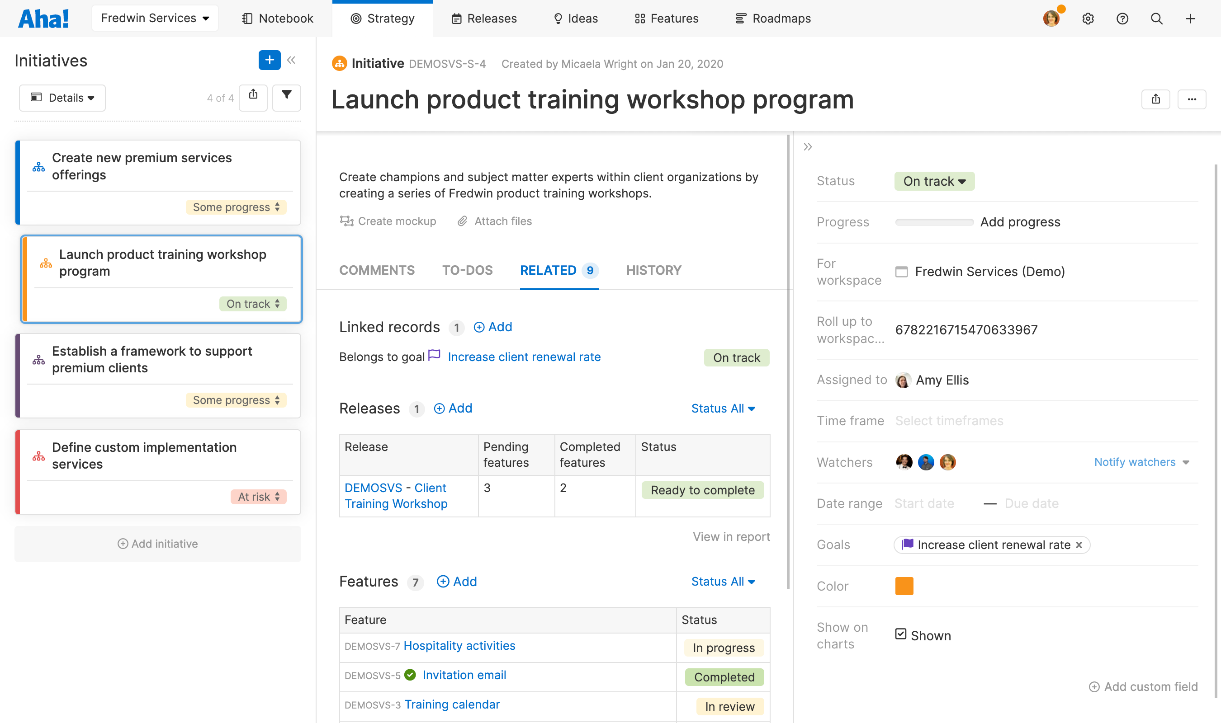Click the share icon beside the initiative title

coord(1156,99)
